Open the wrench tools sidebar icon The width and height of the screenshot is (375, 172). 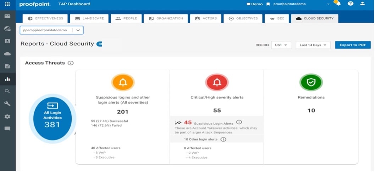(x=7, y=104)
